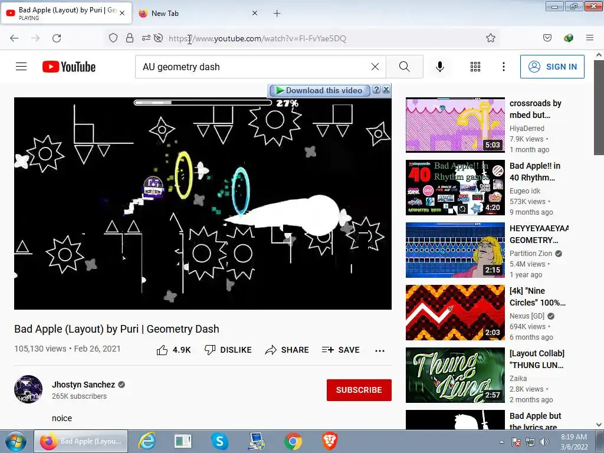Click the DISLIKE button
Image resolution: width=604 pixels, height=453 pixels.
[x=228, y=350]
